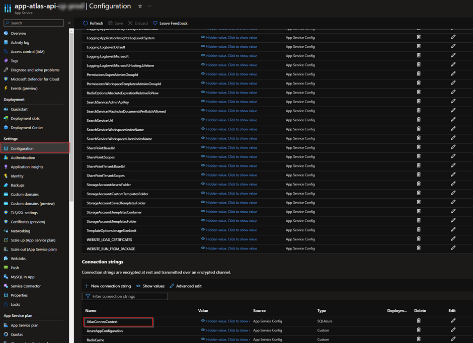
Task: Open the more options ellipsis in title
Action: click(149, 7)
